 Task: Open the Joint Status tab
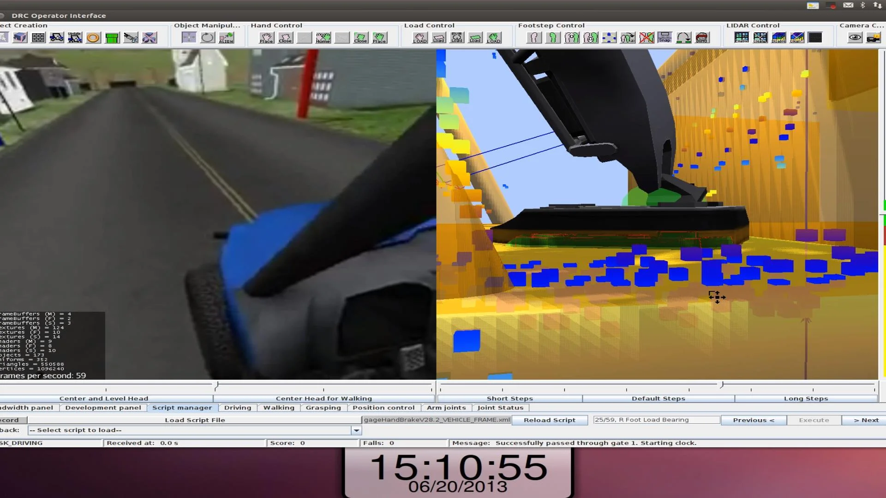click(x=500, y=408)
